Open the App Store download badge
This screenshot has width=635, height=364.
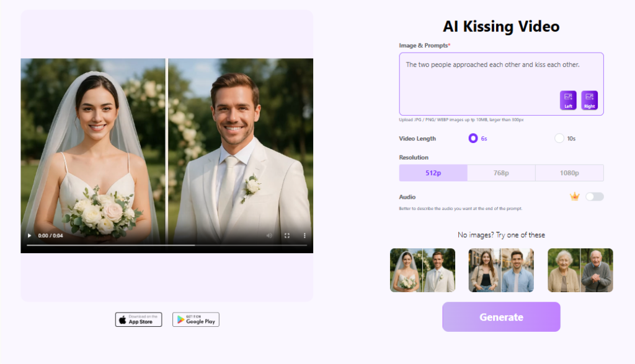138,319
